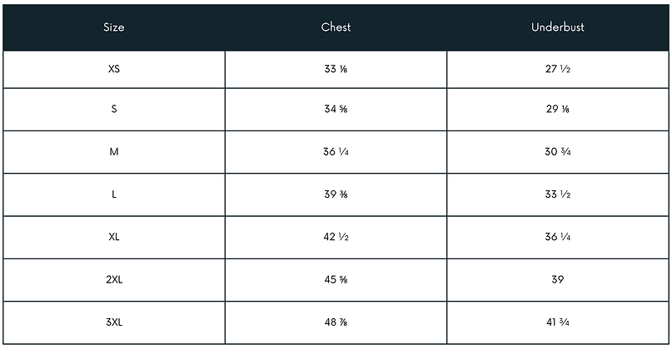Select the L size cell
This screenshot has height=349, width=672.
114,194
